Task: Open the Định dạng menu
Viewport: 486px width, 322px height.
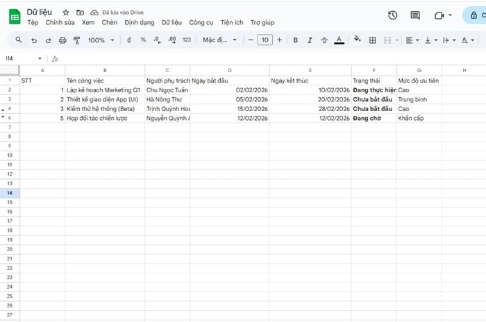Action: (140, 22)
